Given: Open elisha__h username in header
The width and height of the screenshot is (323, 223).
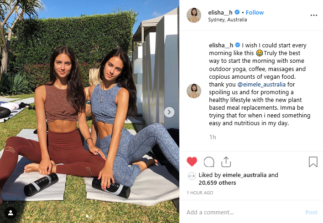Looking at the screenshot, I should pyautogui.click(x=220, y=13).
